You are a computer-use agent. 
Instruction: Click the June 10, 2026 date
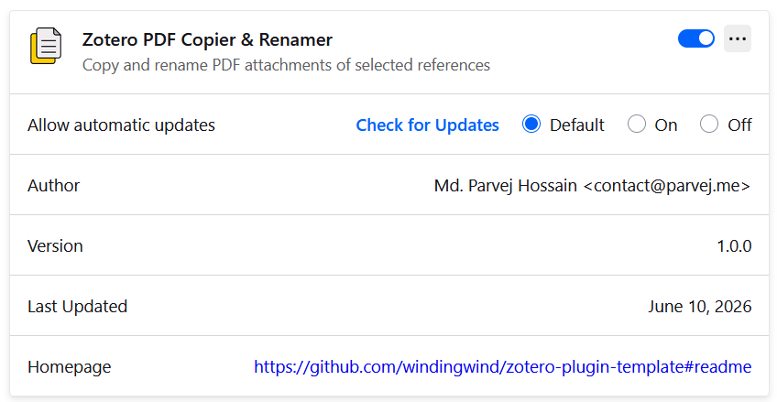(x=700, y=307)
